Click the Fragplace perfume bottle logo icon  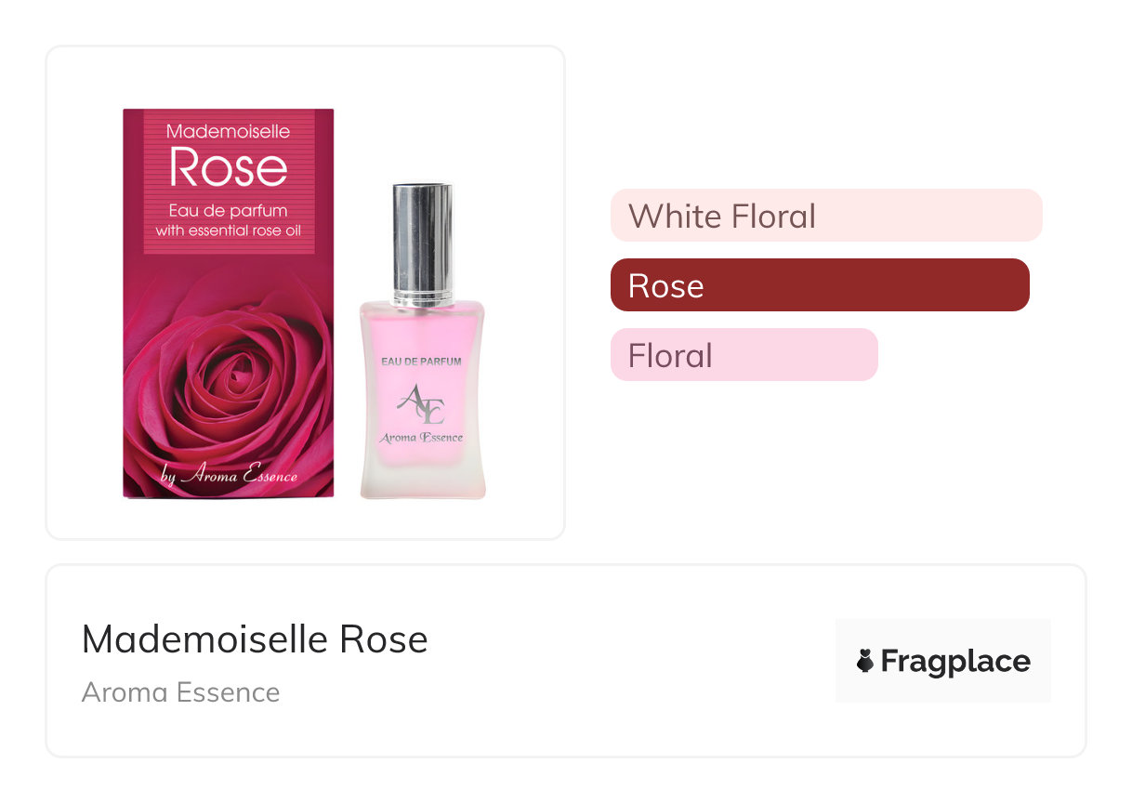coord(865,661)
